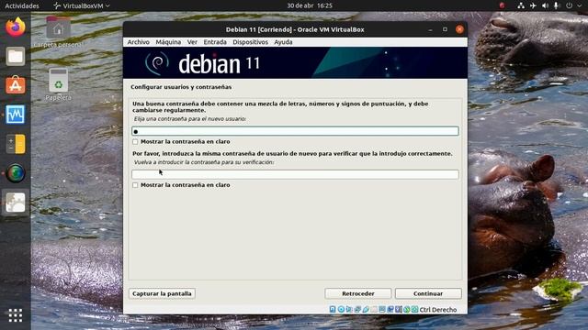
Task: Click the hard disk activity indicator in VirtualBox status bar
Action: [x=333, y=310]
